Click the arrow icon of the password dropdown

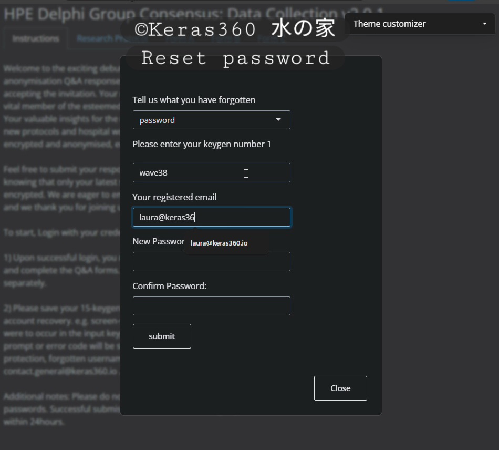click(x=278, y=120)
